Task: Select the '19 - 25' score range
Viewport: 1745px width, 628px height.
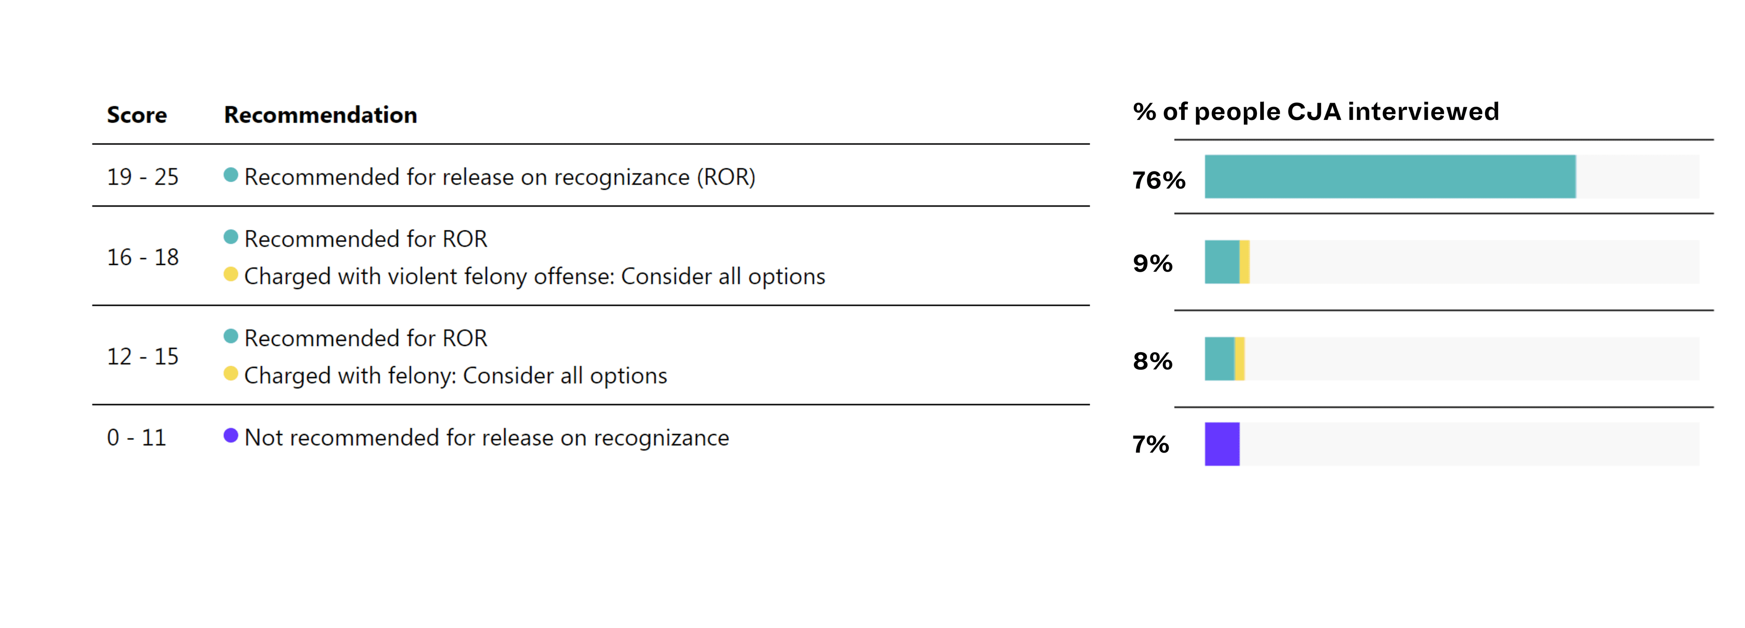Action: tap(143, 177)
